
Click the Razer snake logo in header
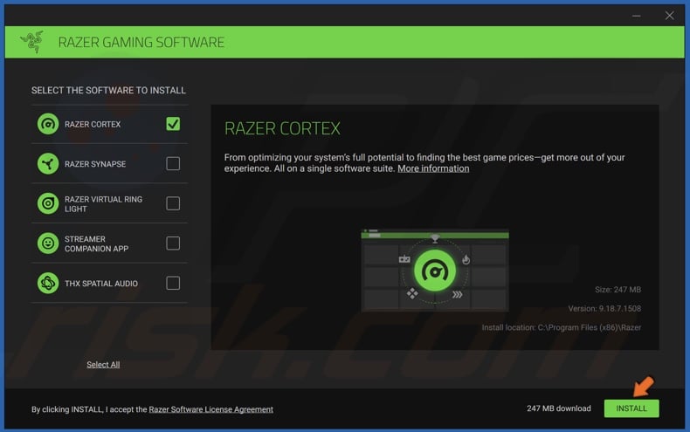(31, 42)
